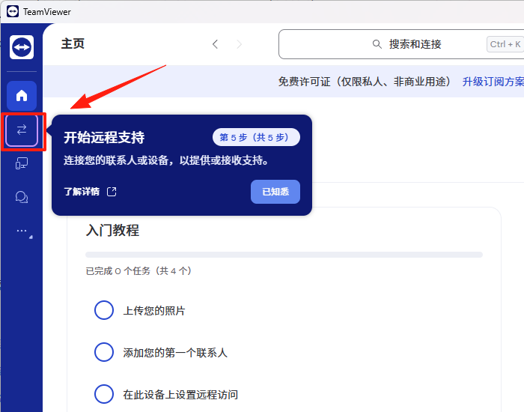The width and height of the screenshot is (524, 412).
Task: Click the tutorial progress bar
Action: point(284,255)
